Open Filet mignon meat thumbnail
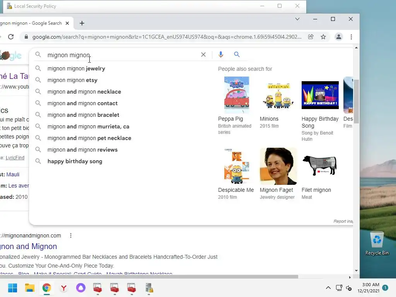 [x=320, y=166]
